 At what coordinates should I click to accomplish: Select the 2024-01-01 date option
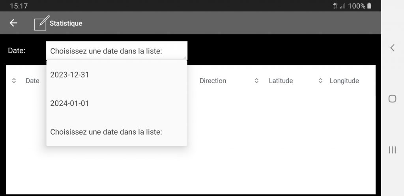(x=117, y=103)
